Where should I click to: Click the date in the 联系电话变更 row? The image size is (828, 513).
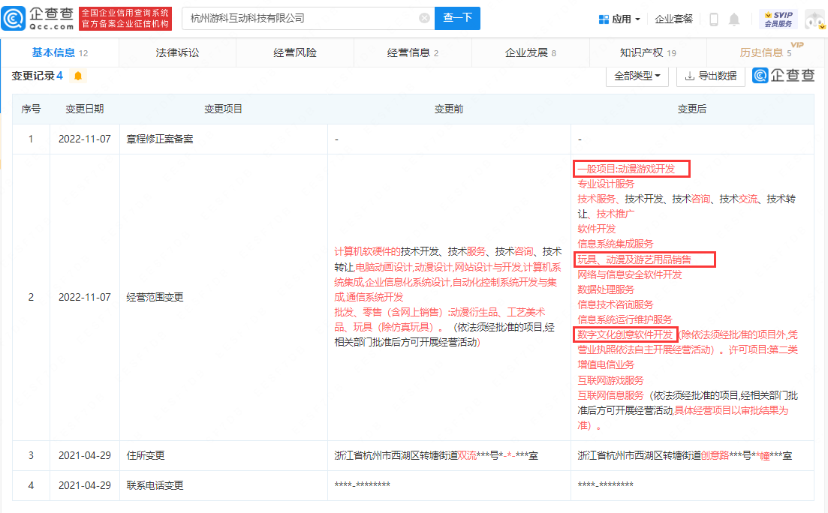coord(85,485)
